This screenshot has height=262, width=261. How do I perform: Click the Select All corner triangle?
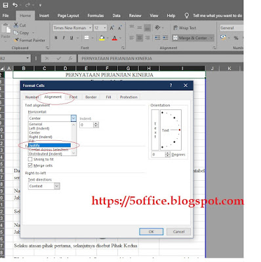click(x=2, y=68)
